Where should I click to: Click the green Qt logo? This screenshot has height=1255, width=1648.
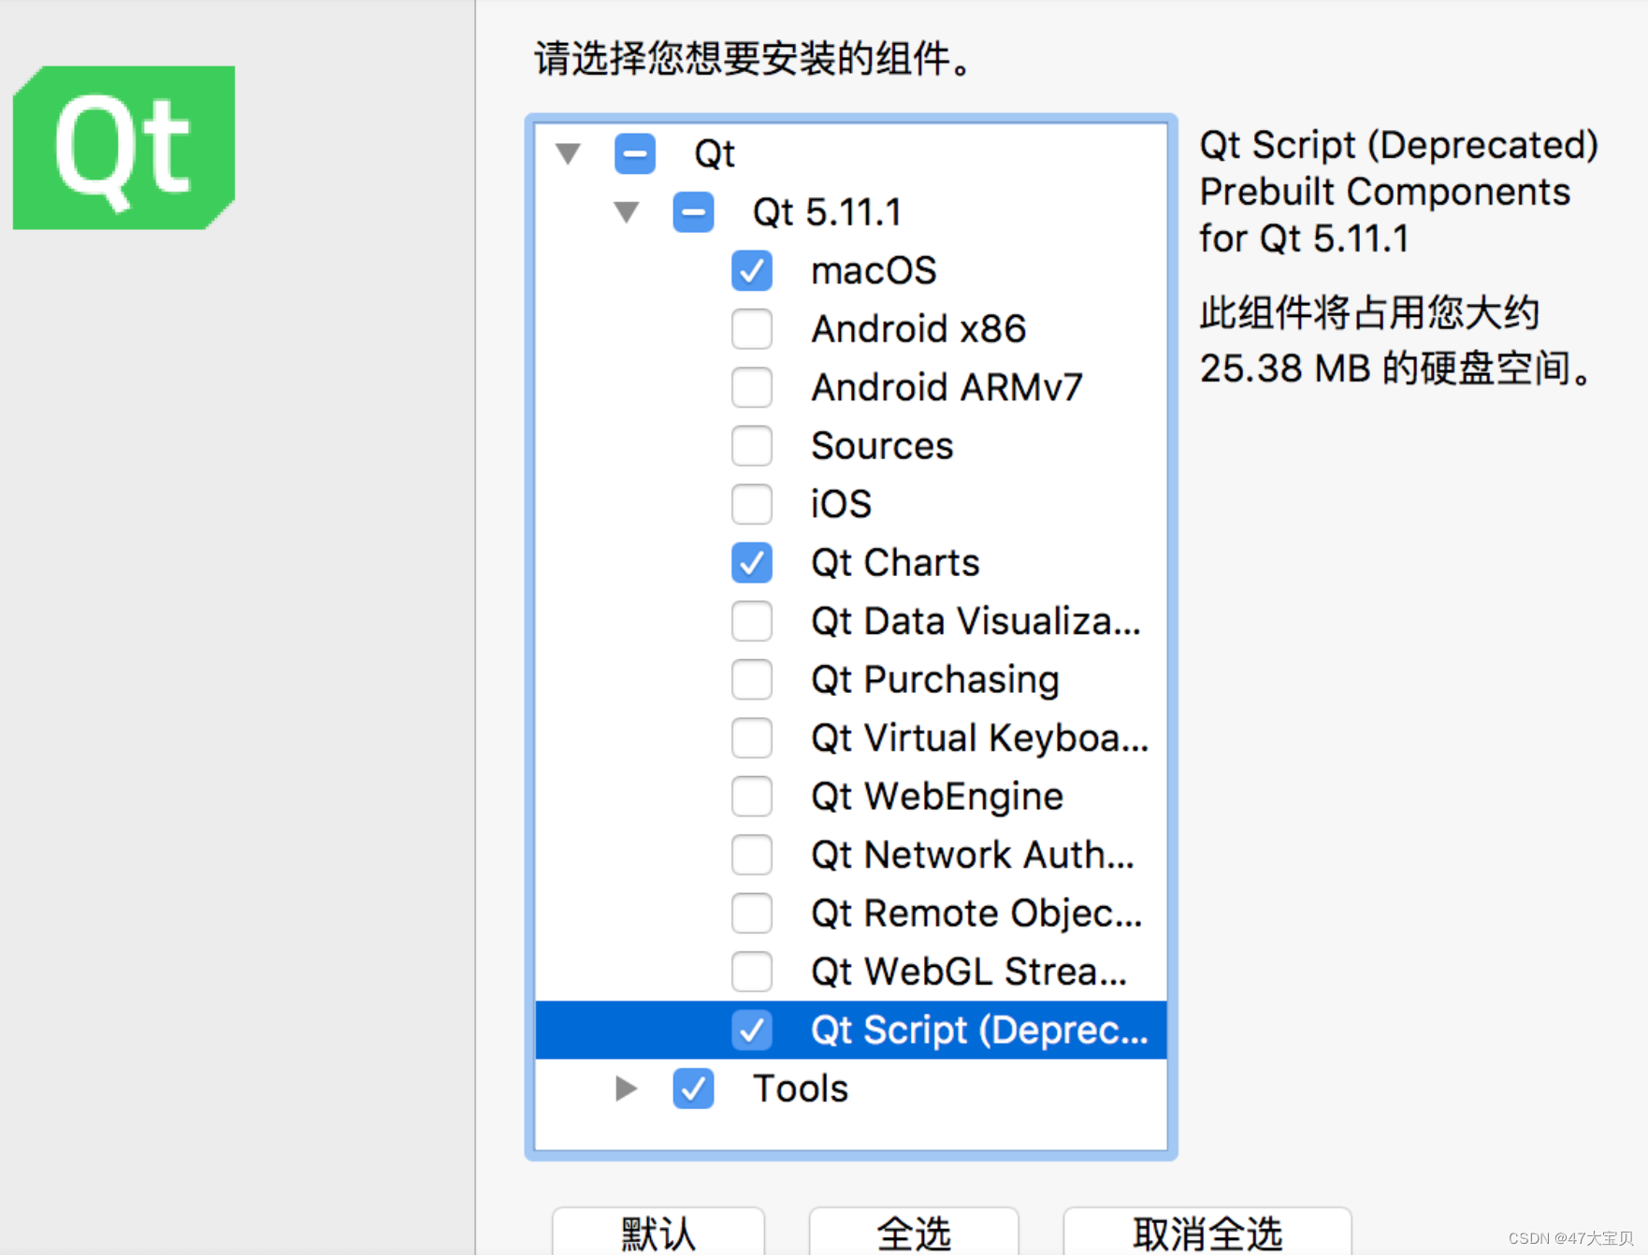point(123,148)
